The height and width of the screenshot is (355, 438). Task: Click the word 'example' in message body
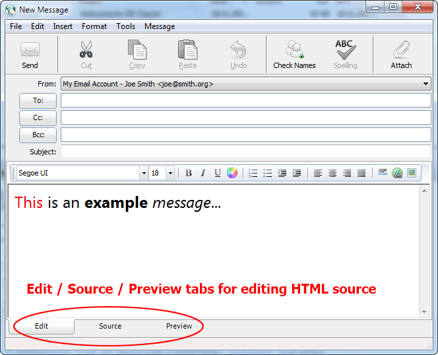(116, 203)
